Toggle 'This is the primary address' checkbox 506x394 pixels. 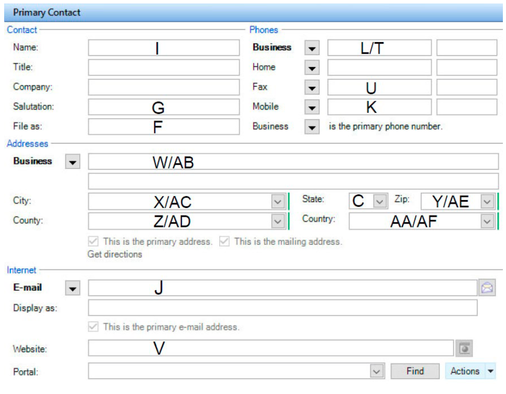click(94, 241)
